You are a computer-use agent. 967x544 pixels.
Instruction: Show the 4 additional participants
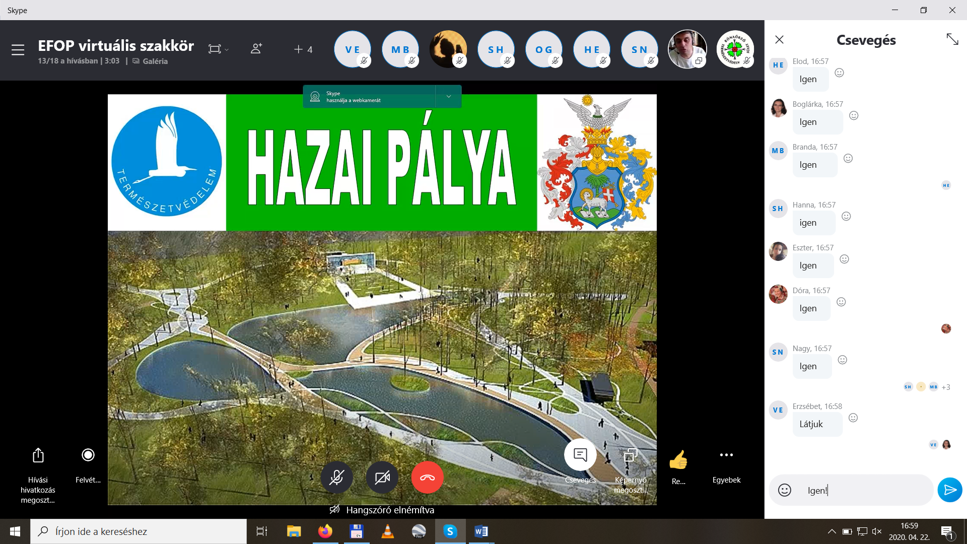coord(303,49)
